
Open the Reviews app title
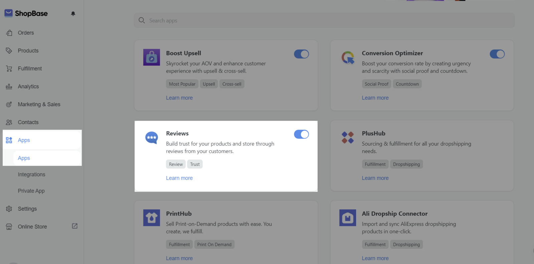click(177, 133)
